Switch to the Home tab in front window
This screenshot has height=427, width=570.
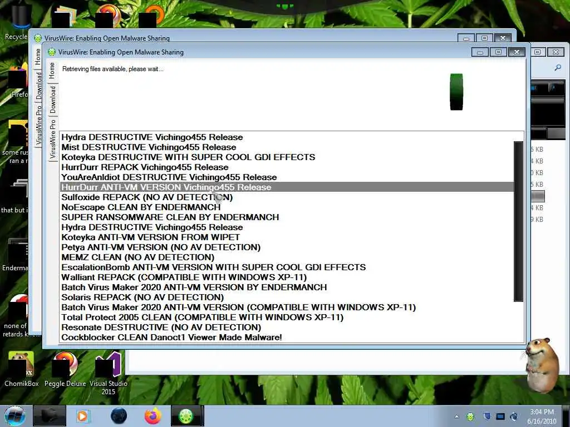52,71
